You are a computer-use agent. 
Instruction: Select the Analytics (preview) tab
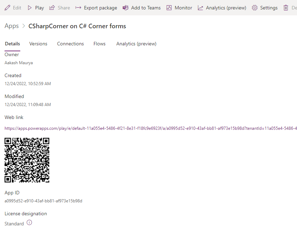pyautogui.click(x=136, y=44)
